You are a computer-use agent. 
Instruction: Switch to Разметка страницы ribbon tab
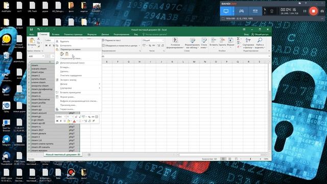tap(73, 34)
